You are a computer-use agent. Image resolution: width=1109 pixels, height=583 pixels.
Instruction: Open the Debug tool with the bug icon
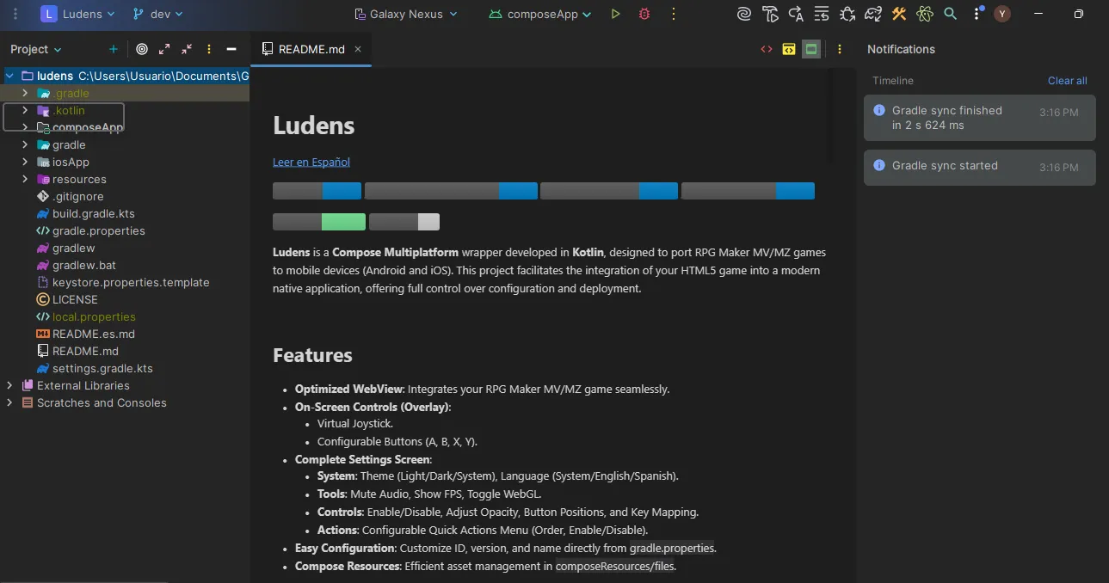point(644,14)
